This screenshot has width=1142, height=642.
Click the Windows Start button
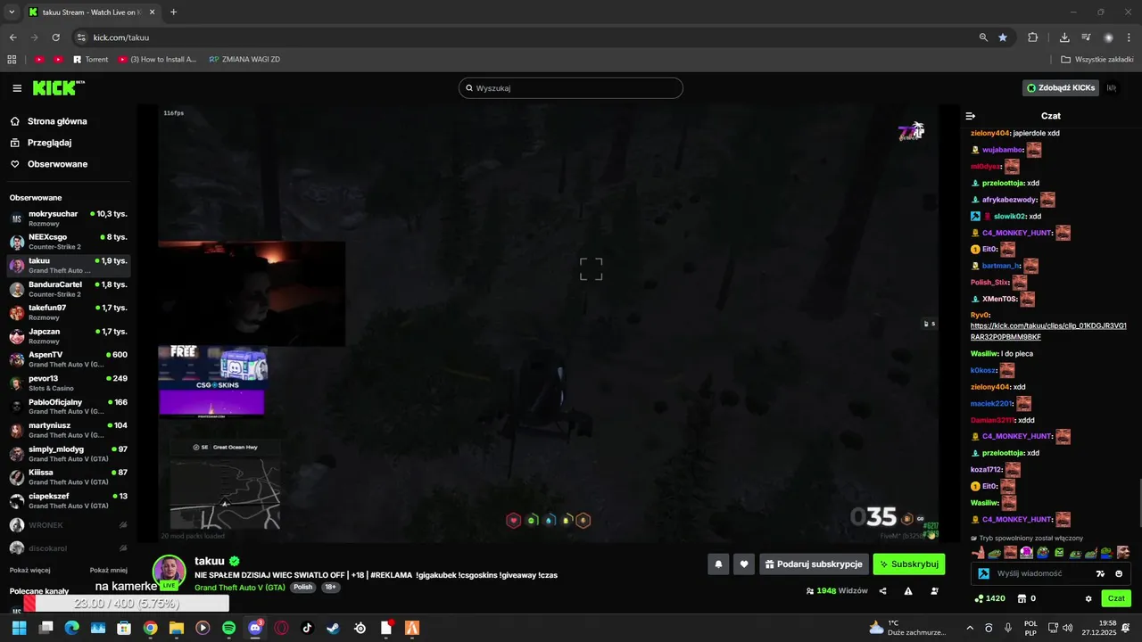coord(19,628)
